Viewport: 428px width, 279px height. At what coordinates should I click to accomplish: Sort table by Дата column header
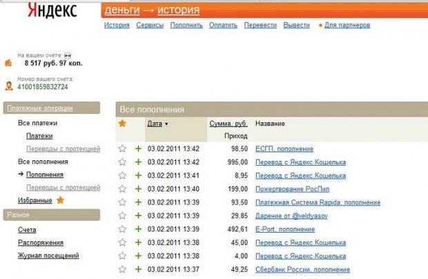[x=155, y=124]
